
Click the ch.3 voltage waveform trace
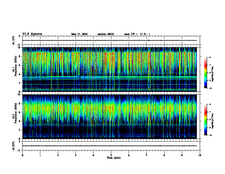point(110,146)
